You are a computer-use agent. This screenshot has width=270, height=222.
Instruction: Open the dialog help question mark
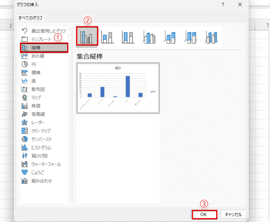click(x=223, y=5)
